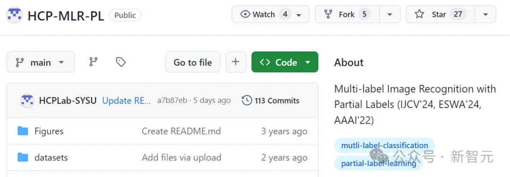Screen dimensions: 510x177
Task: Click the plus add file button
Action: point(236,62)
